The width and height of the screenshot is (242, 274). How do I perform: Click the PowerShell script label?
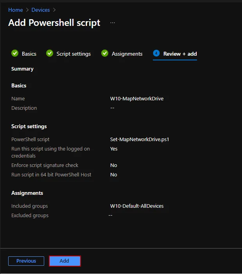(x=30, y=139)
